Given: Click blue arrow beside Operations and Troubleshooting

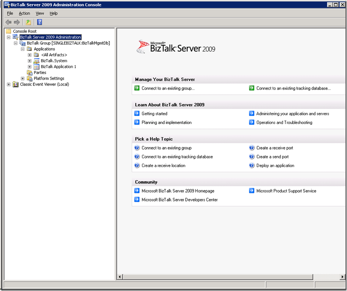Looking at the screenshot, I should 252,122.
